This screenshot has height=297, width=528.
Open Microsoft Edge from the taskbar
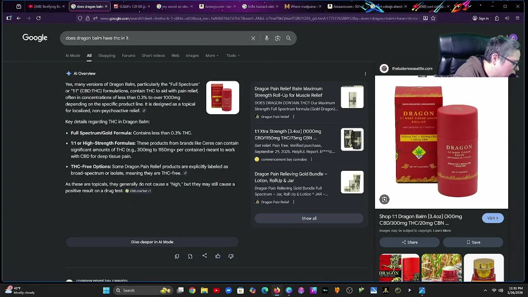click(265, 290)
